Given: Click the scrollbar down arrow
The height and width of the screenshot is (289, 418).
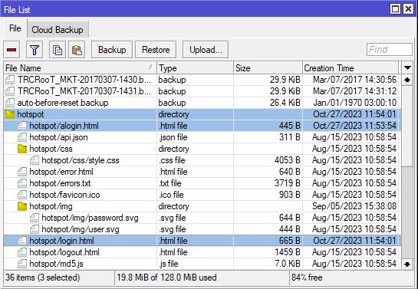Looking at the screenshot, I should (x=407, y=264).
